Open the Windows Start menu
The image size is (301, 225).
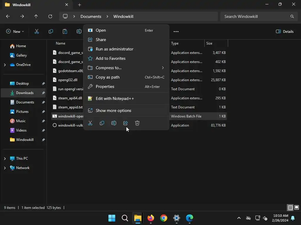click(x=112, y=218)
